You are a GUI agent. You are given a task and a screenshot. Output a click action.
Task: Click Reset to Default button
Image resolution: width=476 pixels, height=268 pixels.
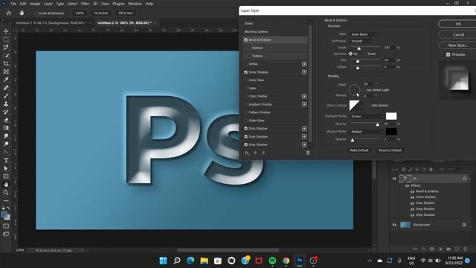tap(390, 150)
